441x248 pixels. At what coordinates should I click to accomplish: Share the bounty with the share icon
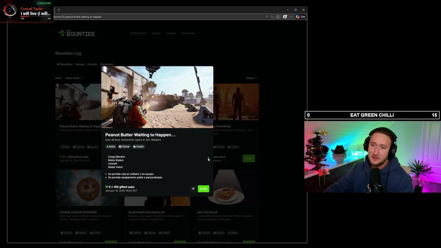[193, 189]
